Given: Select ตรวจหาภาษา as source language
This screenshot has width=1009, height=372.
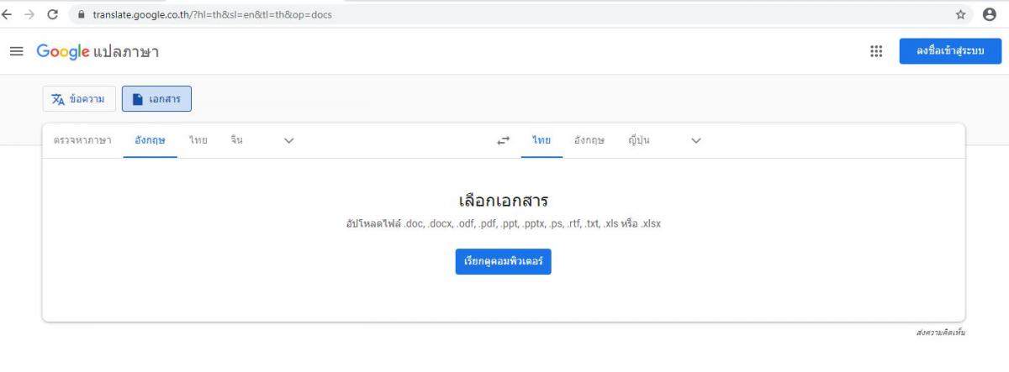Looking at the screenshot, I should (82, 140).
